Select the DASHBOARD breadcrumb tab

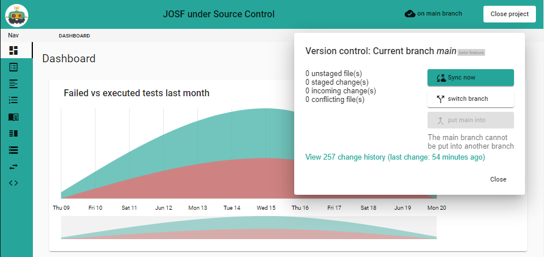pos(74,36)
